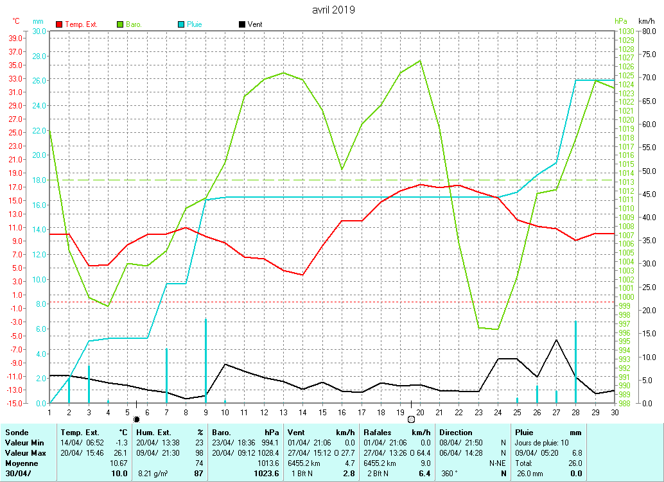Click the 'Valeur Max' row label
The image size is (664, 482).
[25, 453]
